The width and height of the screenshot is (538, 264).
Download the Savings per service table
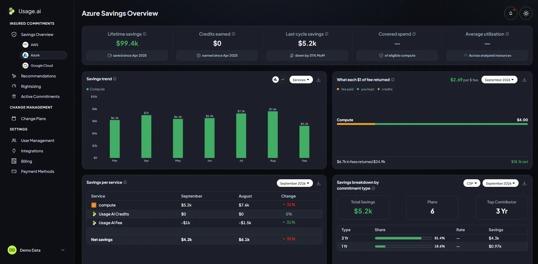pyautogui.click(x=319, y=183)
